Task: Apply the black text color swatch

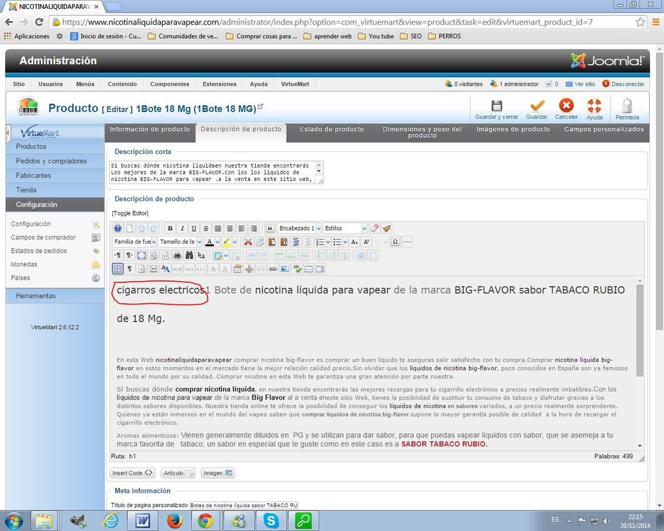Action: click(209, 242)
